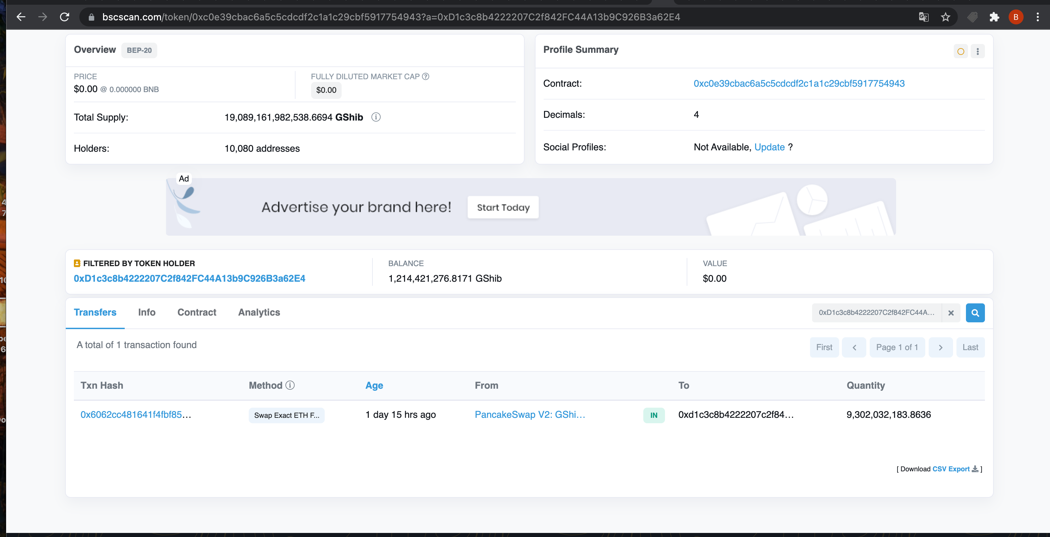The image size is (1050, 537).
Task: Open the browser extensions puzzle icon
Action: [994, 17]
